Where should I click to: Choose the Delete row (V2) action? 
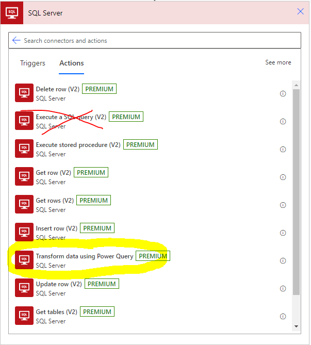tap(151, 93)
